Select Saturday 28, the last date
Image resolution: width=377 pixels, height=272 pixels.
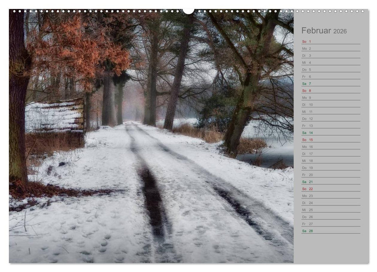(307, 231)
